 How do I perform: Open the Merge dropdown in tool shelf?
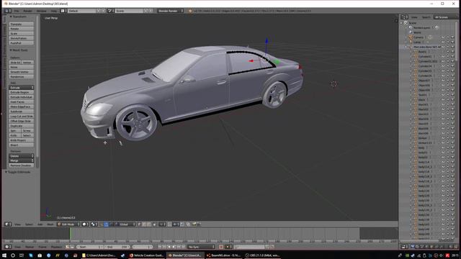pyautogui.click(x=22, y=160)
